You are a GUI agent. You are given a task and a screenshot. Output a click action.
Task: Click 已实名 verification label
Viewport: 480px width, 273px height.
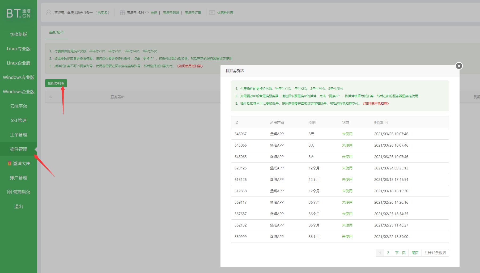(102, 12)
